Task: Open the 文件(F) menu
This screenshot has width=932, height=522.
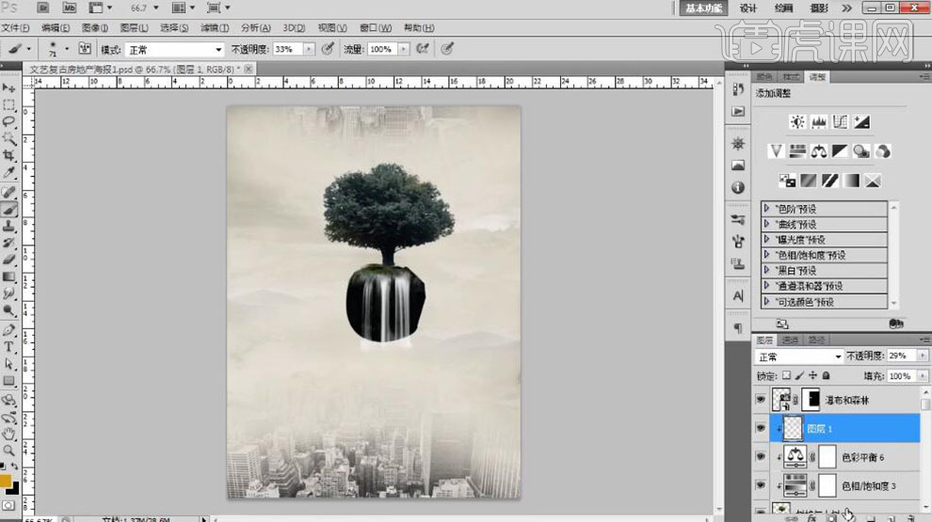Action: coord(15,28)
